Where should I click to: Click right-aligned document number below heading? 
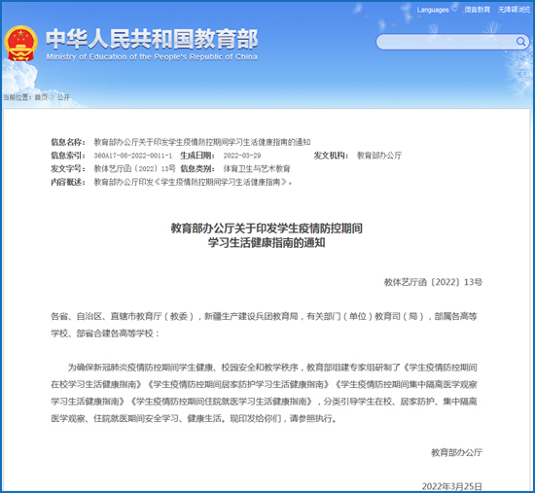(x=433, y=282)
